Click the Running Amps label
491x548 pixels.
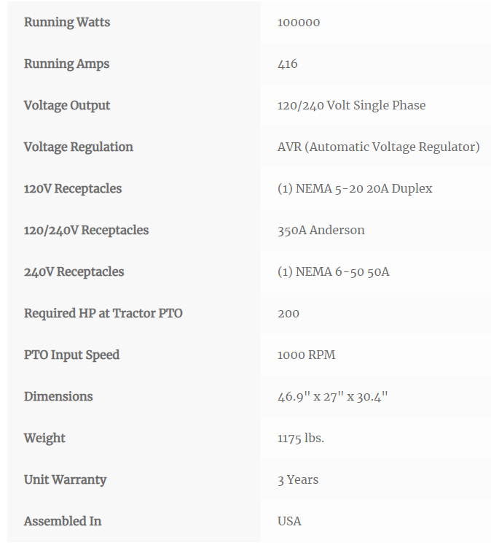[66, 64]
